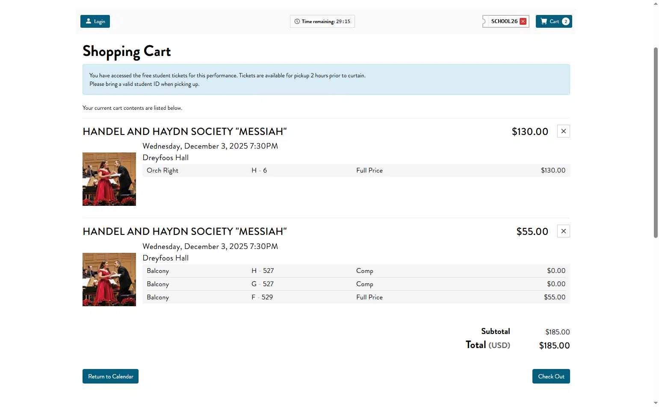This screenshot has height=407, width=659.
Task: Click the clock icon in timer
Action: click(297, 21)
